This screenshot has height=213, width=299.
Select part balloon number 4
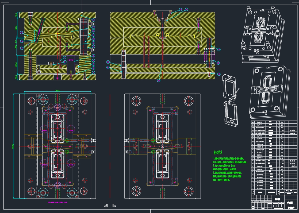(93, 60)
